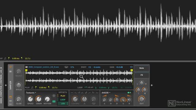Image resolution: width=196 pixels, height=110 pixels.
Task: Select the ROOT note C3 value
Action: click(90, 67)
